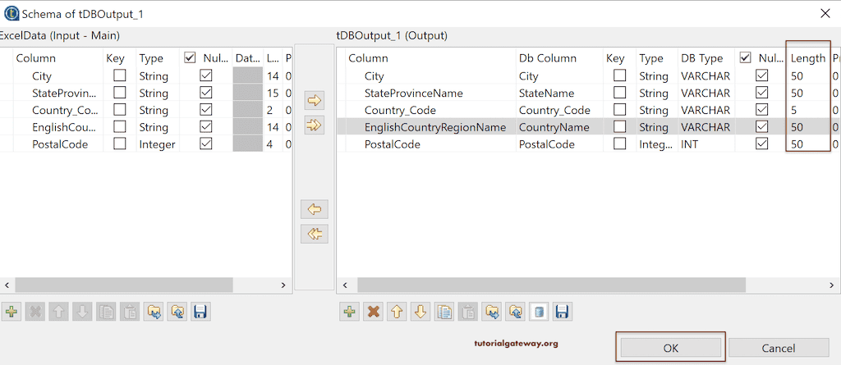
Task: Close the Schema of tDBOutput_1 dialog
Action: click(825, 14)
